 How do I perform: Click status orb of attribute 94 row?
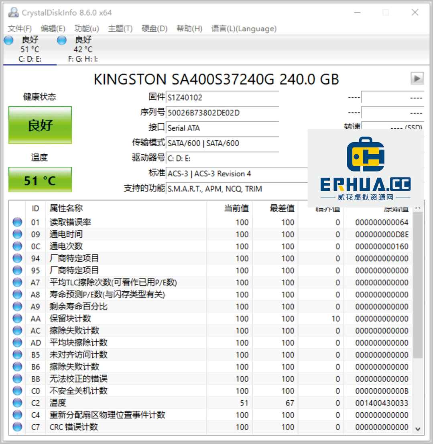[x=17, y=258]
